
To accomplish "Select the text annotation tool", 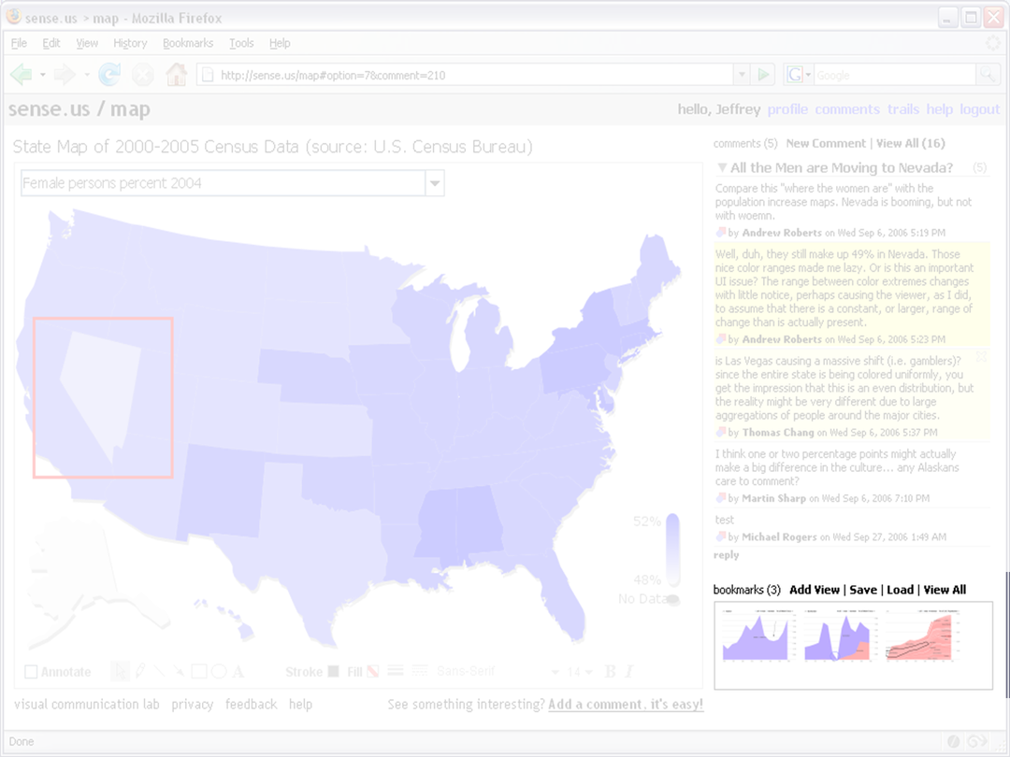I will point(238,671).
